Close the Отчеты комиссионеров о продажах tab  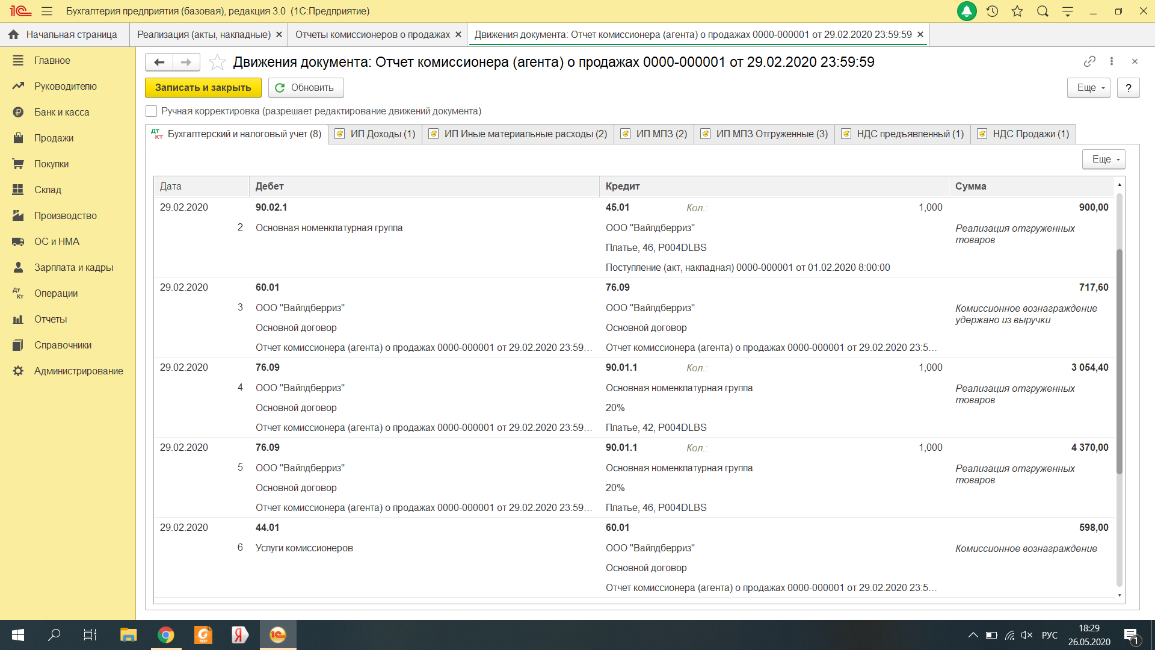point(458,35)
